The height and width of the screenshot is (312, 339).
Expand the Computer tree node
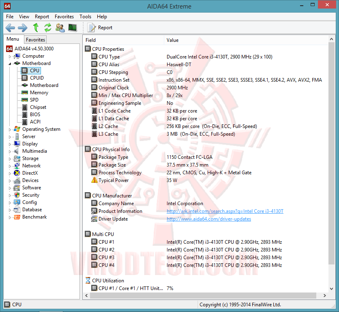pyautogui.click(x=10, y=56)
